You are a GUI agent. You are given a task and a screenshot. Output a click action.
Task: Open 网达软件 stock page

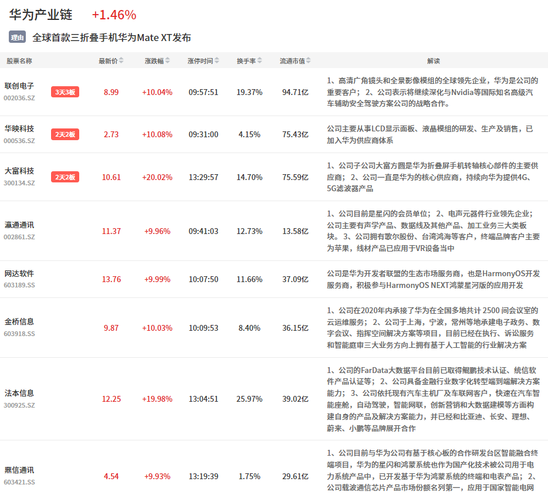click(x=19, y=273)
